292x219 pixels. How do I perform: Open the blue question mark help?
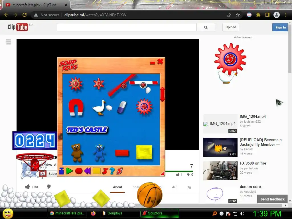[x=112, y=171]
